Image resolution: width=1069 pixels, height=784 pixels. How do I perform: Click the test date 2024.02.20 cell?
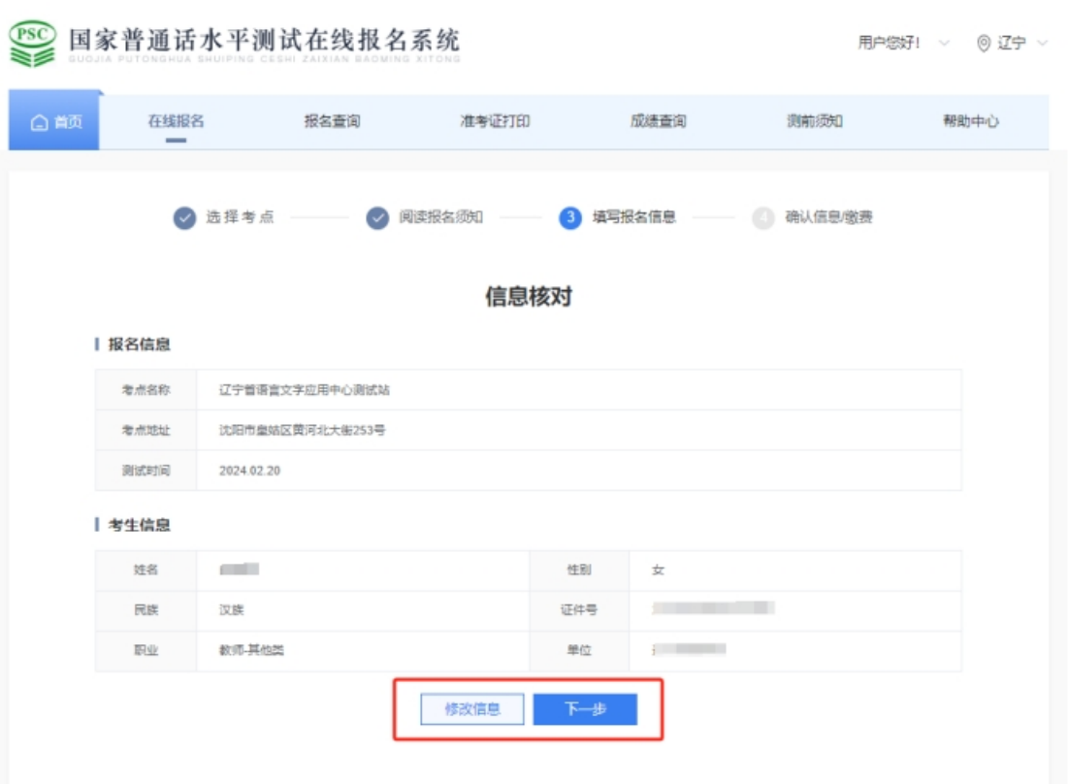tap(250, 471)
